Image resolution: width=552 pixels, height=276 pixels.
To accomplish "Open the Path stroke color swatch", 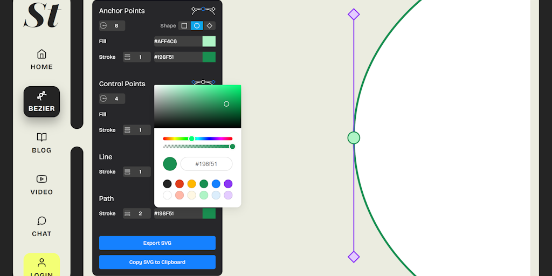I will coord(209,213).
